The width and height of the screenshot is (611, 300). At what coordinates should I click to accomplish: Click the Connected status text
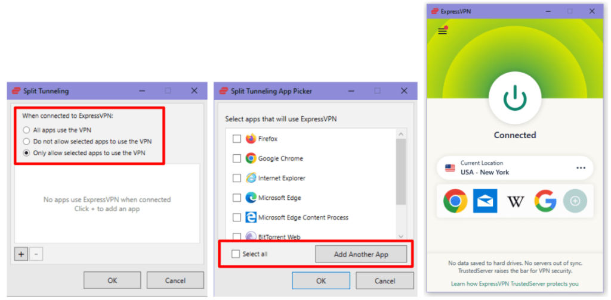point(515,135)
